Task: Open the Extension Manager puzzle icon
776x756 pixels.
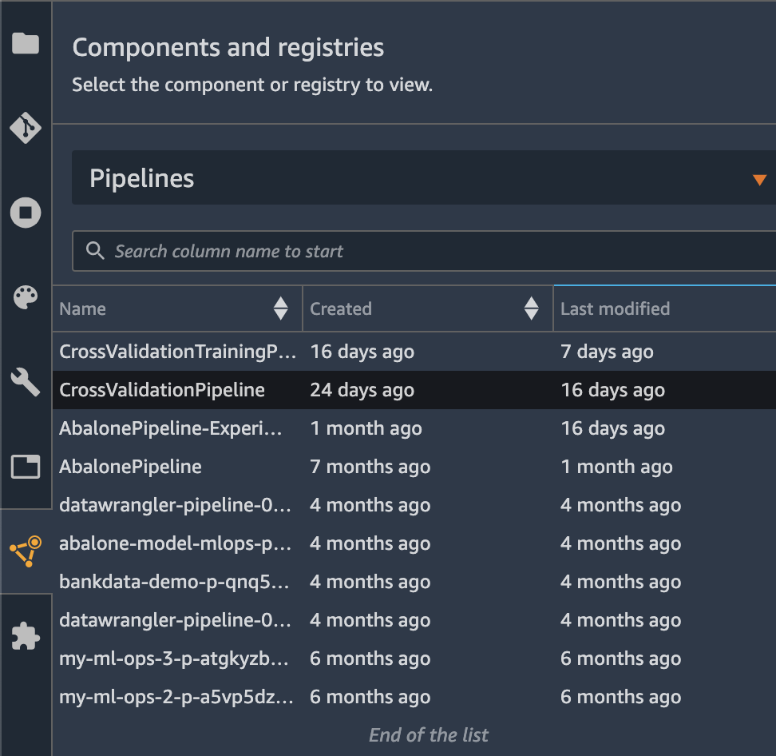Action: (x=26, y=635)
